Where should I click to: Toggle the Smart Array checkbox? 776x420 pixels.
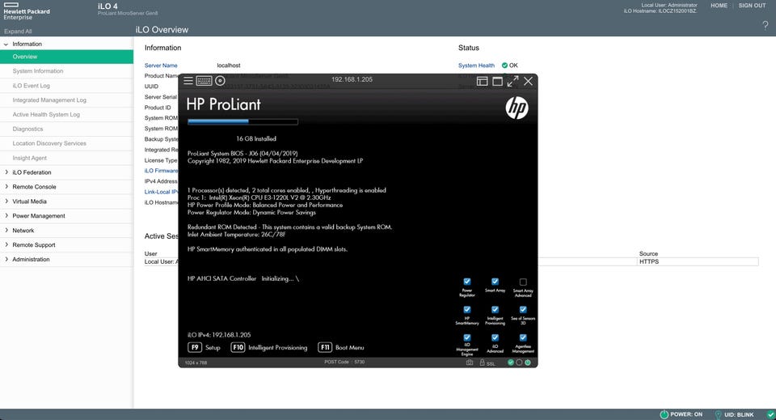495,282
